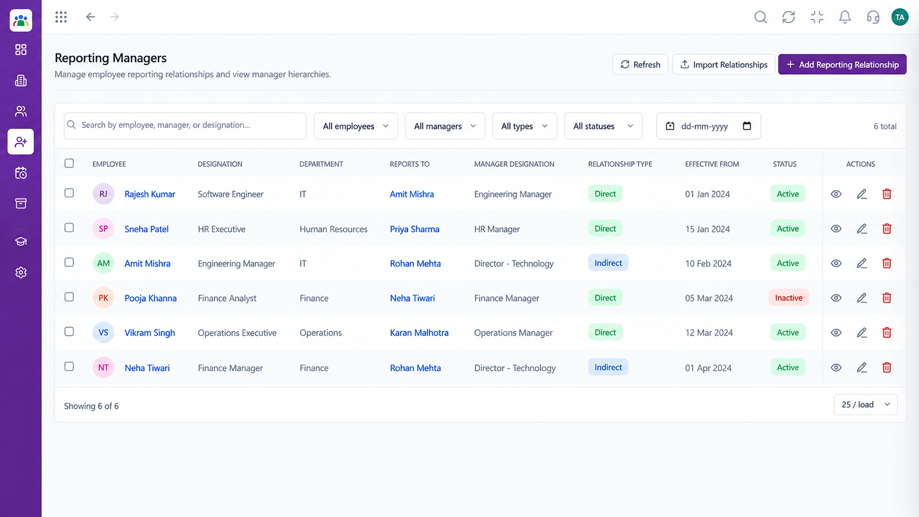
Task: Open the TA user avatar menu
Action: 900,17
